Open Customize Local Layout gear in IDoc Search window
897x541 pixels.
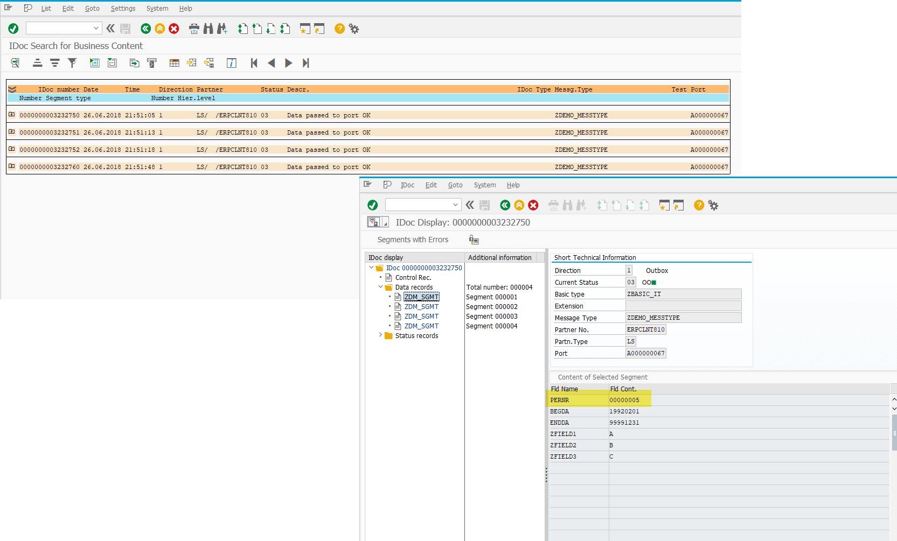click(x=353, y=29)
